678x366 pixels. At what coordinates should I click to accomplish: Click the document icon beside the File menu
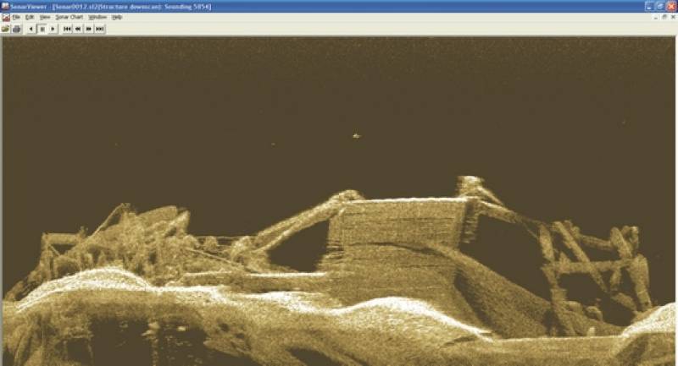5,17
